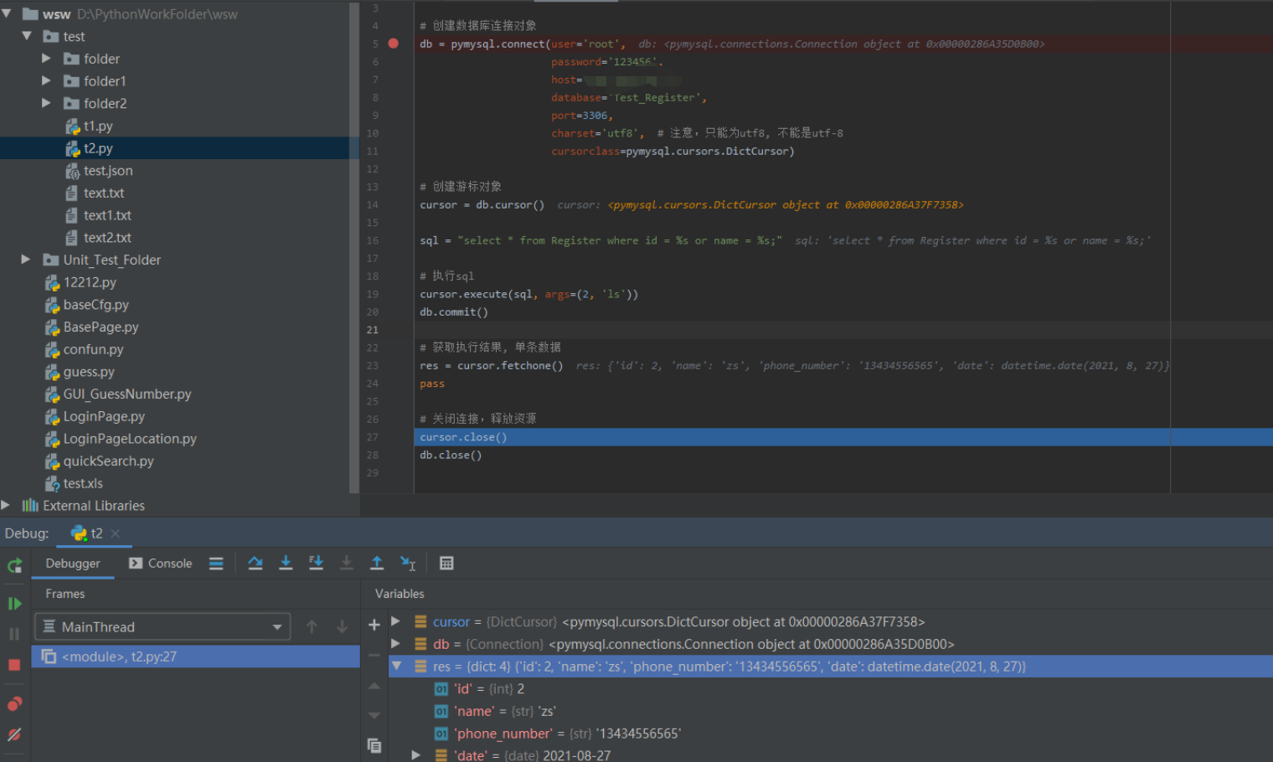Open quickSearch.py file
Viewport: 1273px width, 762px height.
point(108,461)
